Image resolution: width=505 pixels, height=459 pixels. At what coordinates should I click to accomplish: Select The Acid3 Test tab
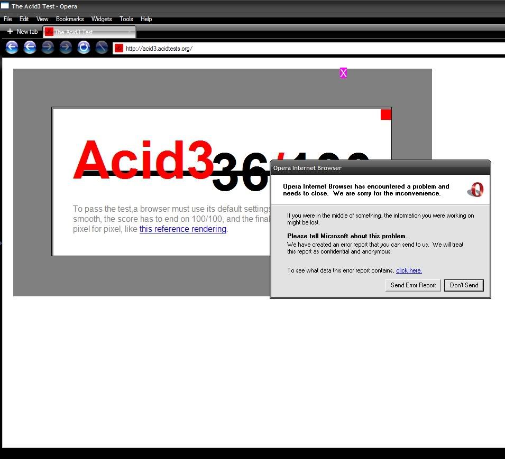[89, 32]
